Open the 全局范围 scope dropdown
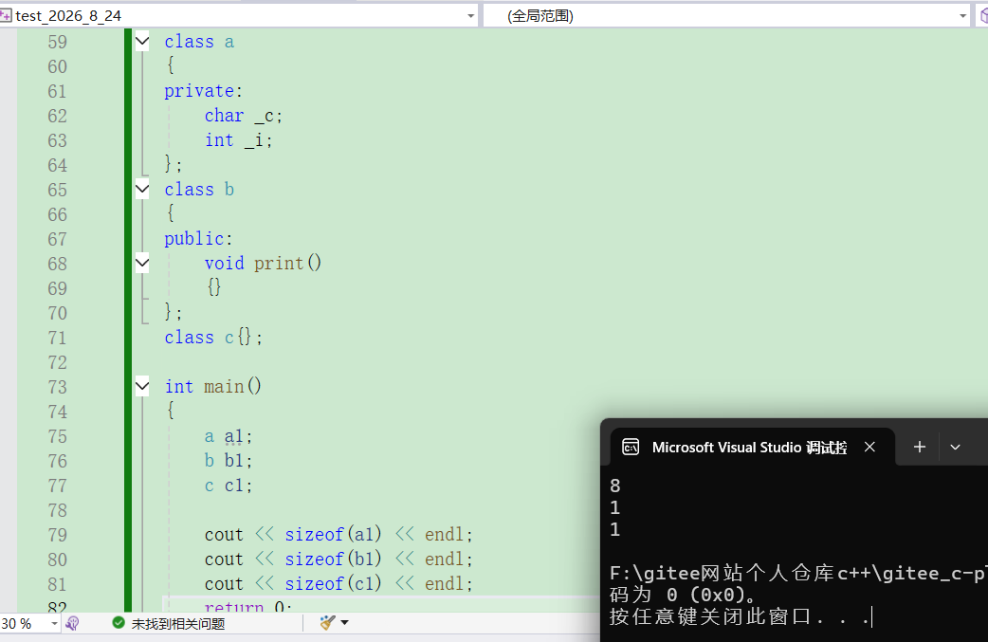 tap(962, 16)
